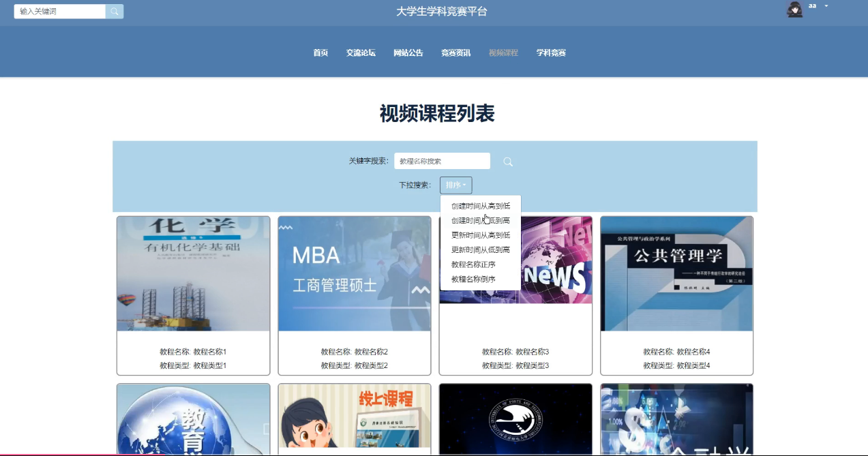
Task: Expand the aa account dropdown arrow
Action: click(x=826, y=6)
